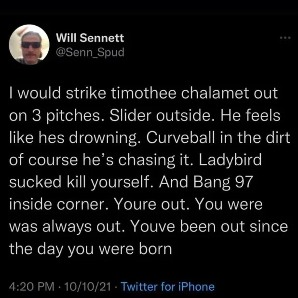Open the Twitter for iPhone source link
The image size is (298, 298).
167,286
